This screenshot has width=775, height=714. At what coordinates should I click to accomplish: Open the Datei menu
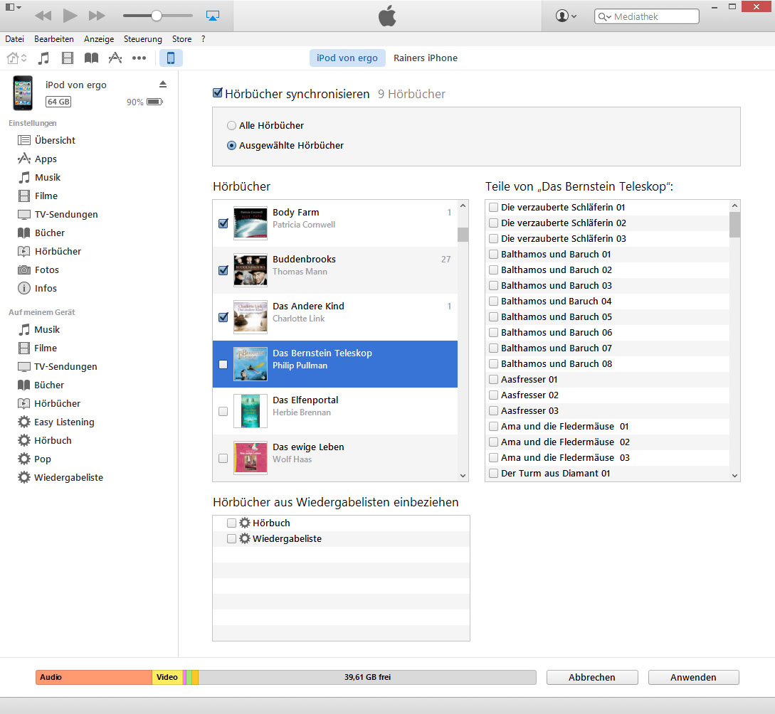14,39
